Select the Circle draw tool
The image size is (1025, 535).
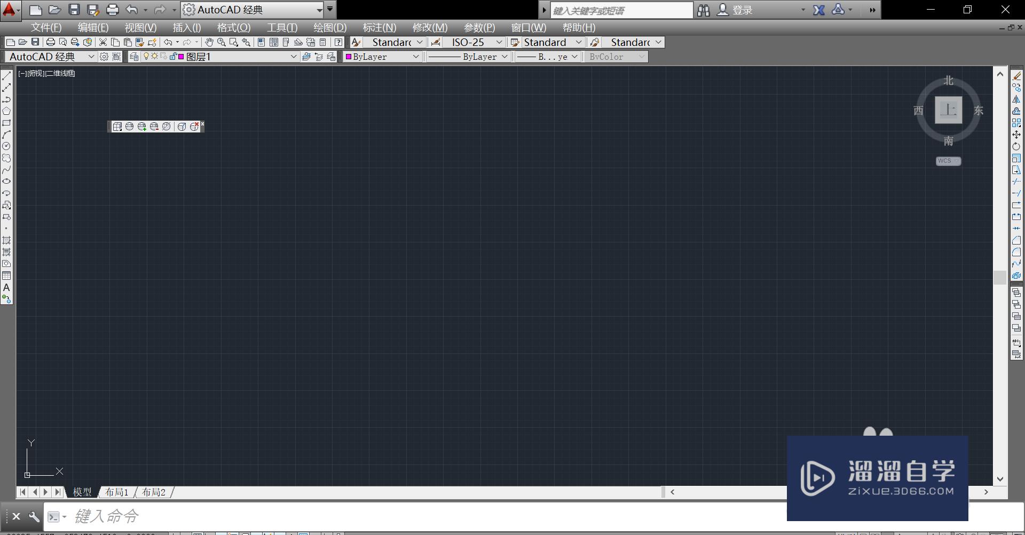tap(6, 146)
